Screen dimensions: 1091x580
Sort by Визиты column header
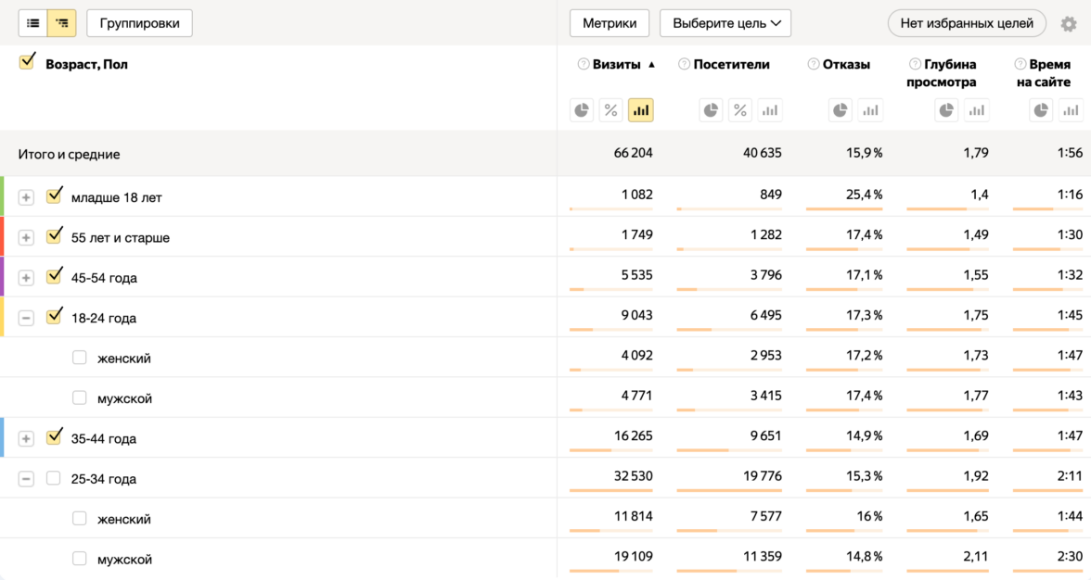click(617, 65)
